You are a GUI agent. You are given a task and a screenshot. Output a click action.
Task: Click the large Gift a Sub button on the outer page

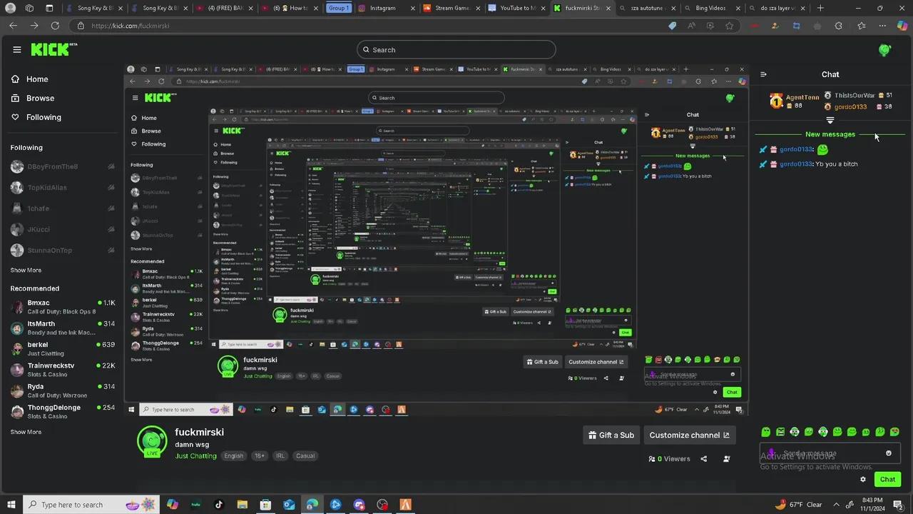pos(611,435)
